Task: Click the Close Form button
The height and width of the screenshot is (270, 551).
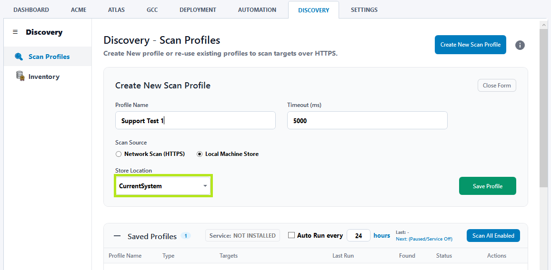Action: tap(497, 86)
